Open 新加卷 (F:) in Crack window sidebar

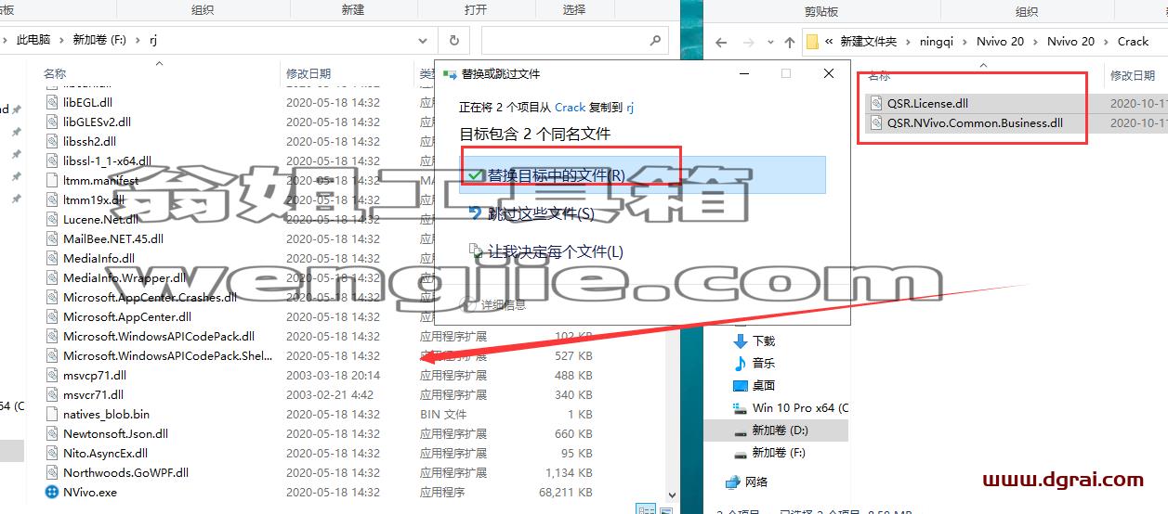click(778, 453)
